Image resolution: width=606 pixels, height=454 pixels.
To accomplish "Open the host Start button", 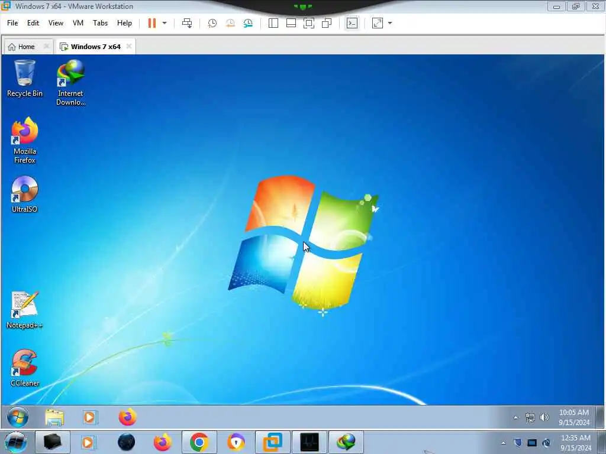I will coord(15,442).
